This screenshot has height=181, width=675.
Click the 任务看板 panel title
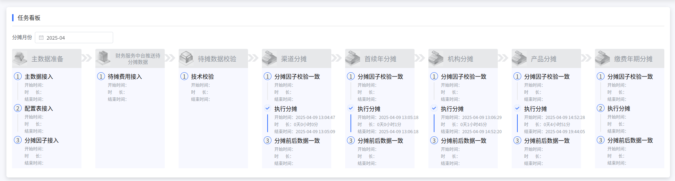click(29, 18)
